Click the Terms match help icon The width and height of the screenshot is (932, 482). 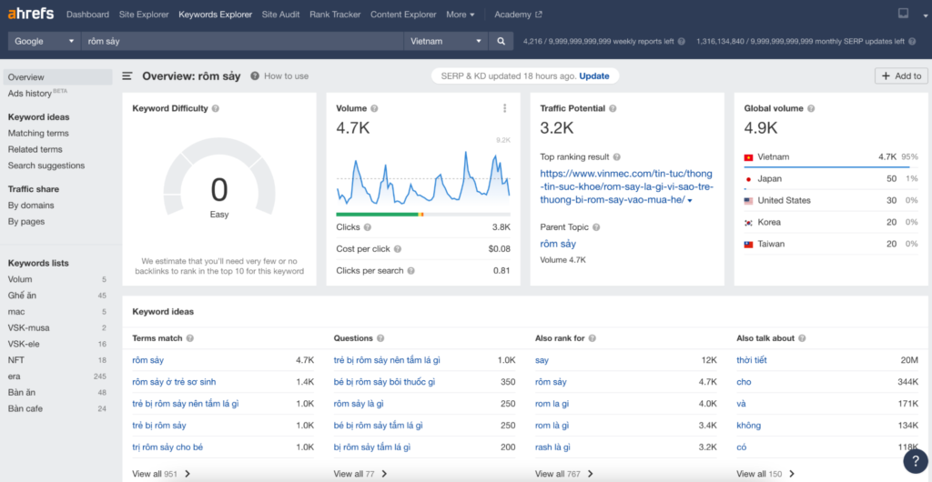coord(190,338)
